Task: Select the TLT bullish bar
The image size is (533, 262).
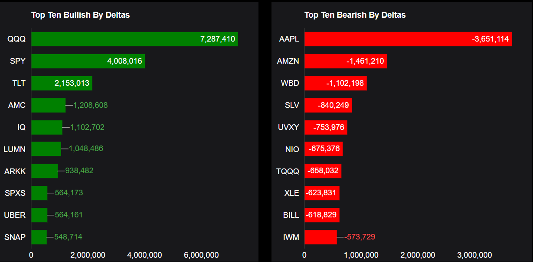Action: (x=62, y=83)
